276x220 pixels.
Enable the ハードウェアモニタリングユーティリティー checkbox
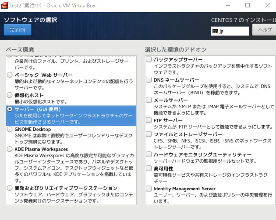coord(149,155)
